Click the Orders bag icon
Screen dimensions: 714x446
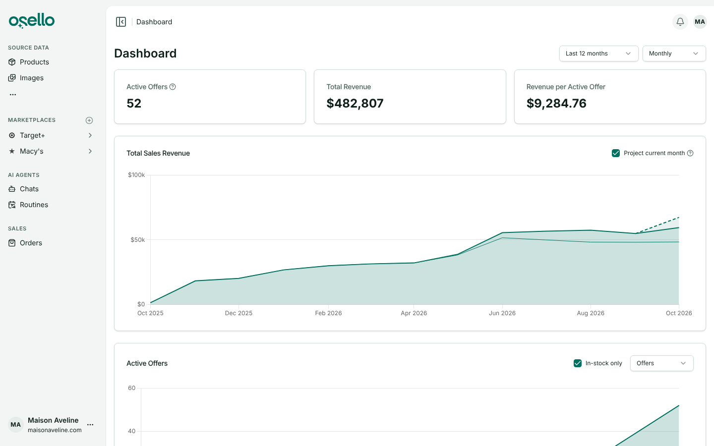point(12,243)
